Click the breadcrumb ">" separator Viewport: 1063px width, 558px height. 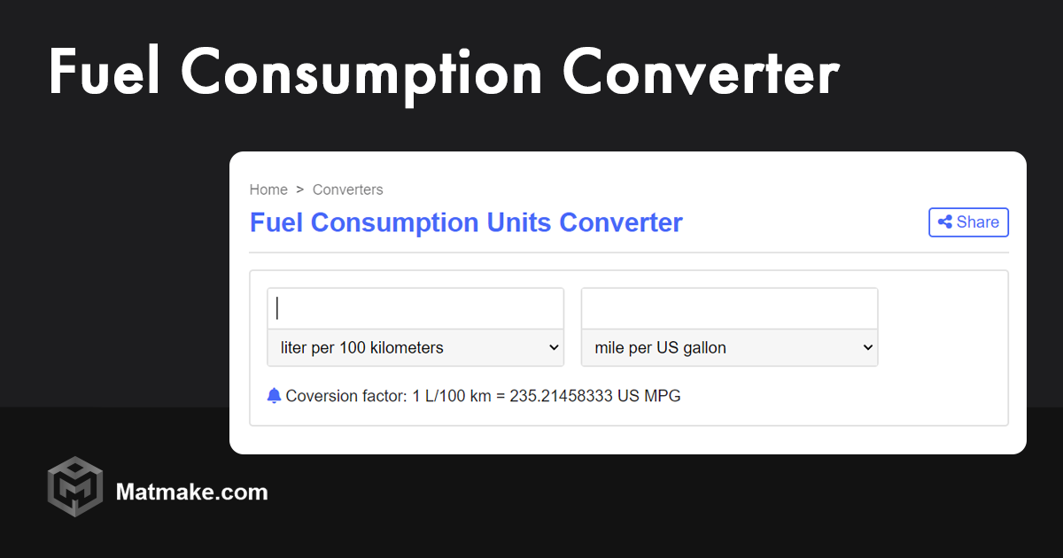300,190
